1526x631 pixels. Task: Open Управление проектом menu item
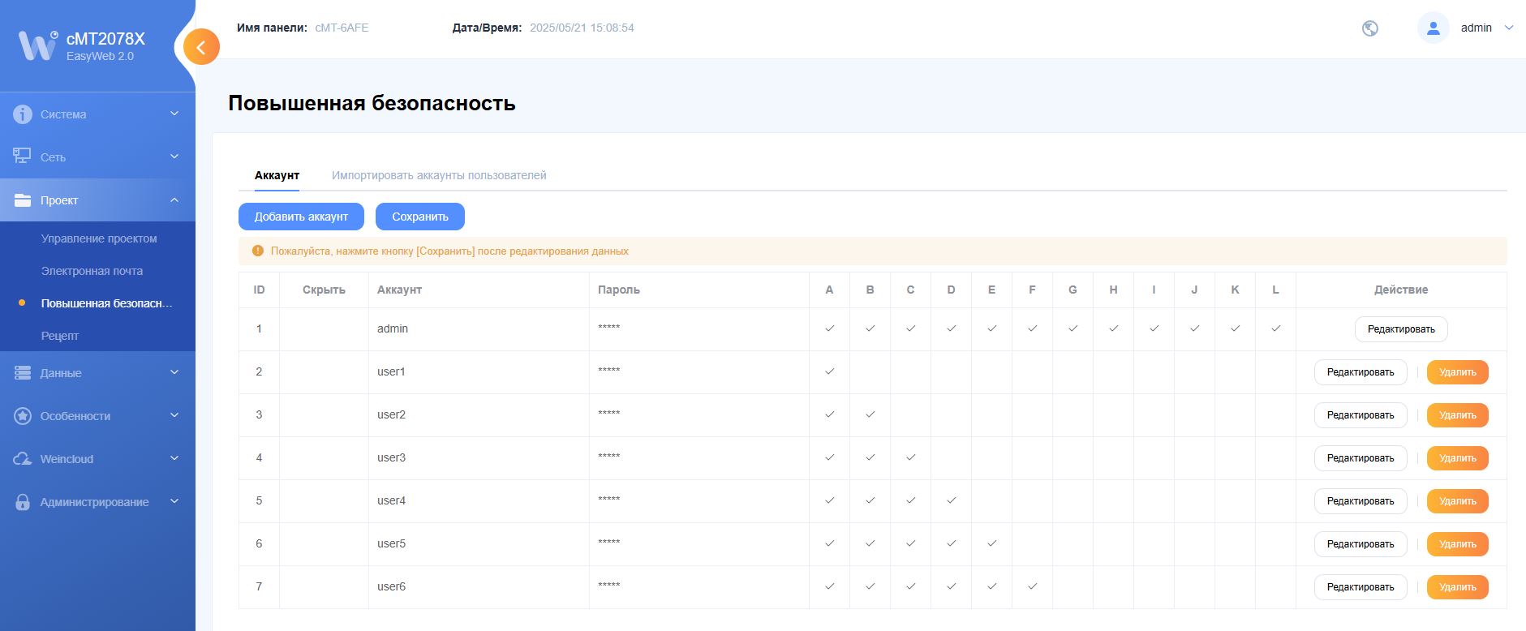[x=99, y=238]
